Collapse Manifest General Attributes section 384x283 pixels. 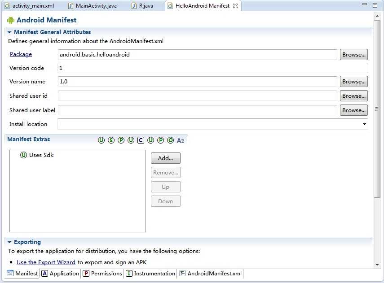pyautogui.click(x=9, y=32)
